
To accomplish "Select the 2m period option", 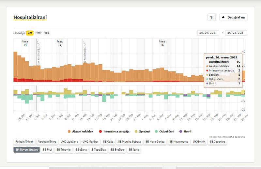I will [30, 33].
